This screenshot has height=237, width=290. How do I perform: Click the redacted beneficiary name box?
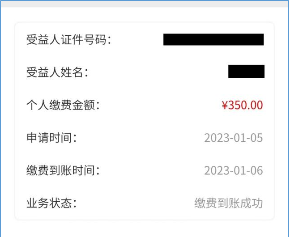[246, 72]
